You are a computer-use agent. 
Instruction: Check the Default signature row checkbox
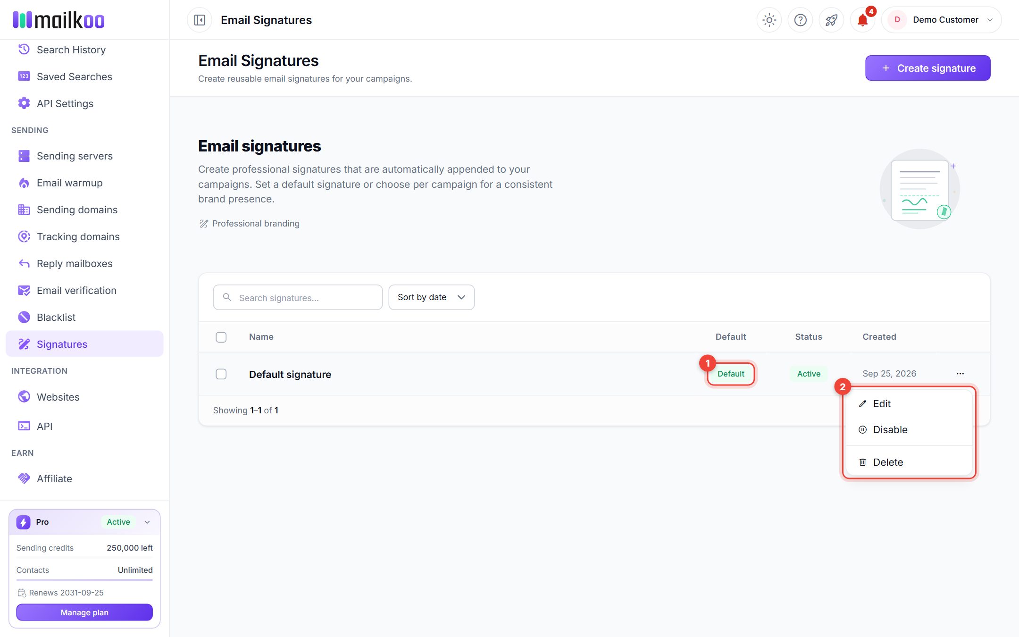[221, 374]
